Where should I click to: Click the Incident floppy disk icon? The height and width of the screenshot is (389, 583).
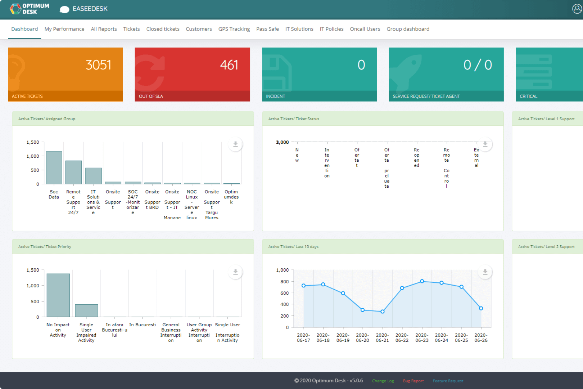tap(277, 72)
